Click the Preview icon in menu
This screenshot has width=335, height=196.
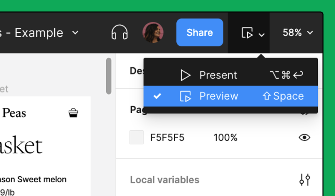point(185,96)
